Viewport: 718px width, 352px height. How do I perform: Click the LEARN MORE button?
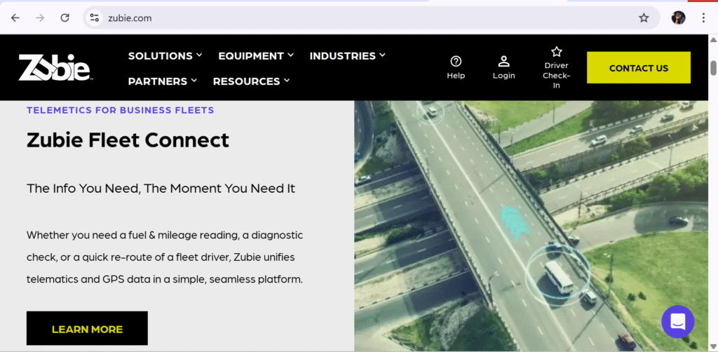tap(87, 328)
